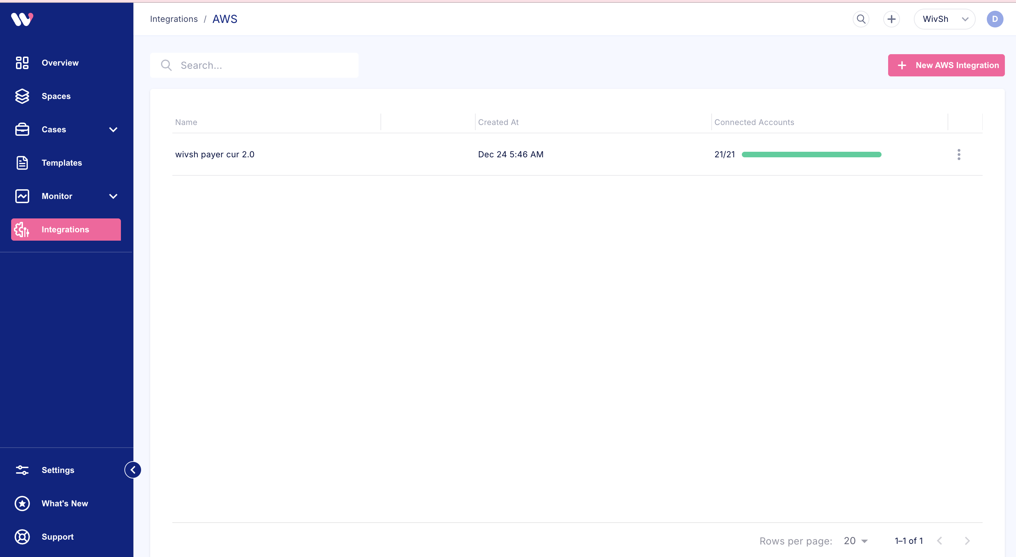Screen dimensions: 1016x557
Task: Click the What's New star icon
Action: pos(22,504)
